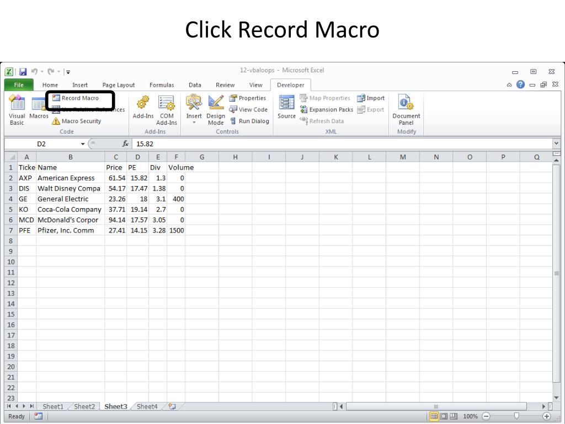Switch to Normal view
This screenshot has width=565, height=424.
[434, 416]
